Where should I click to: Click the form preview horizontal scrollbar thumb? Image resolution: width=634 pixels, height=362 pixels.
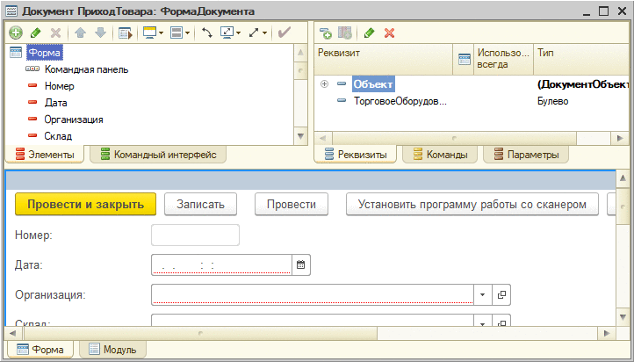point(200,333)
